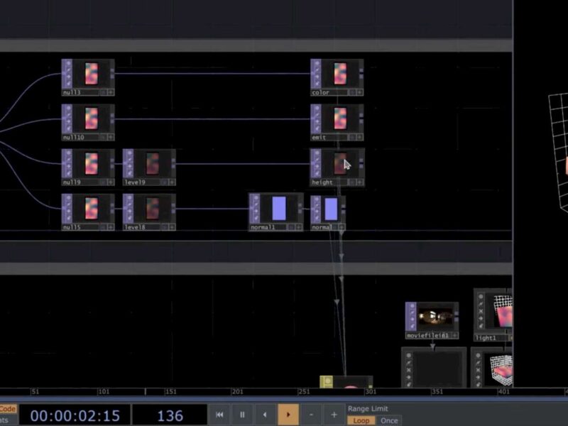Click the null9 node name label
Screen dimensions: 568x426
[x=72, y=182]
